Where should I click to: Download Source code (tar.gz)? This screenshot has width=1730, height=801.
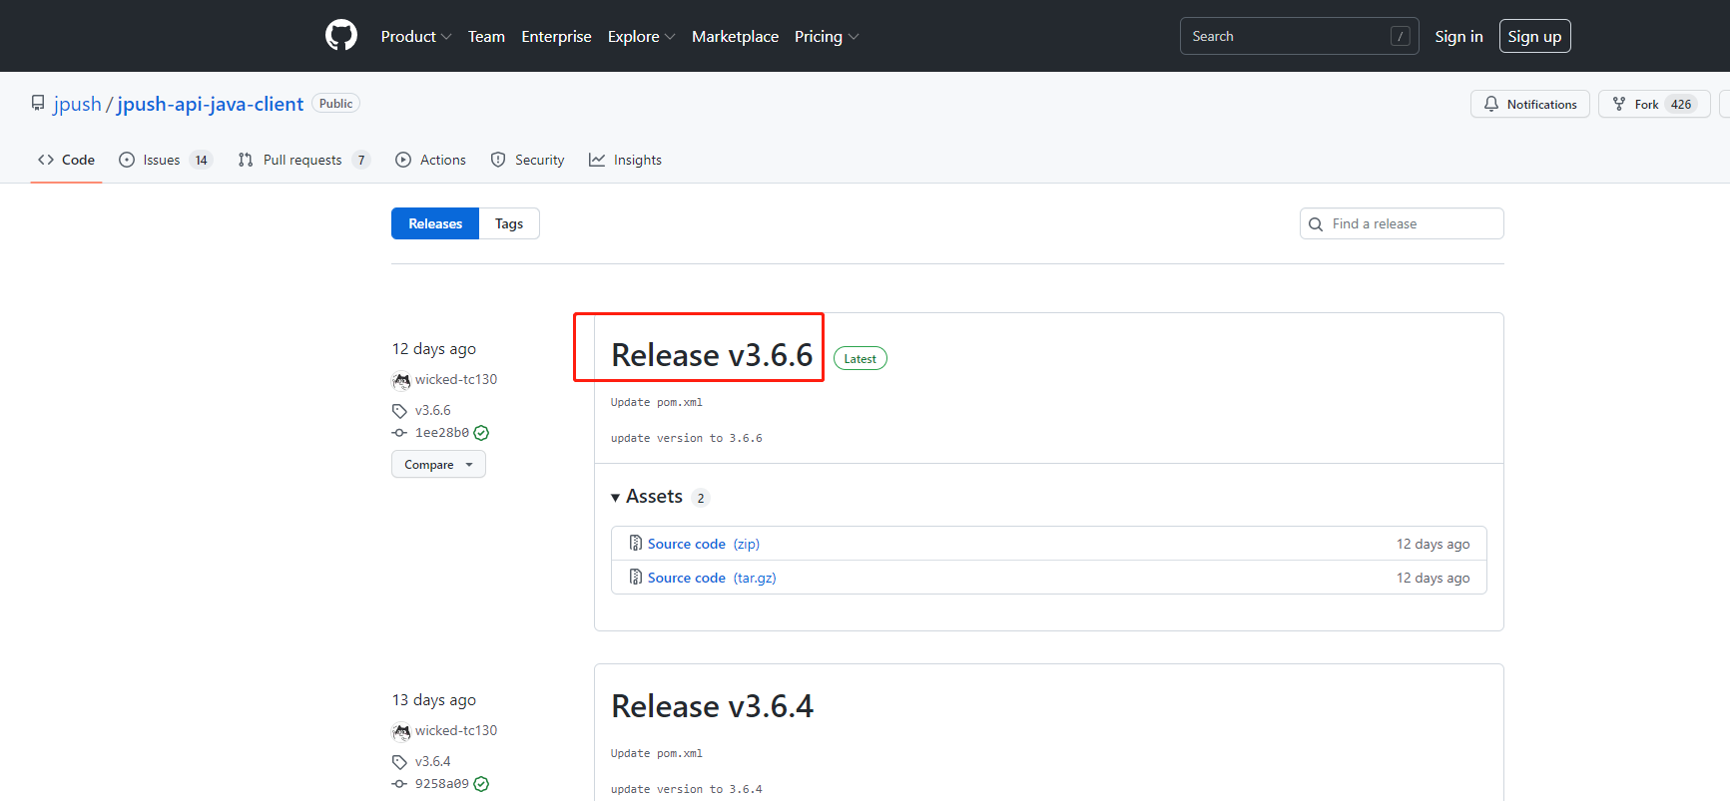click(x=712, y=578)
